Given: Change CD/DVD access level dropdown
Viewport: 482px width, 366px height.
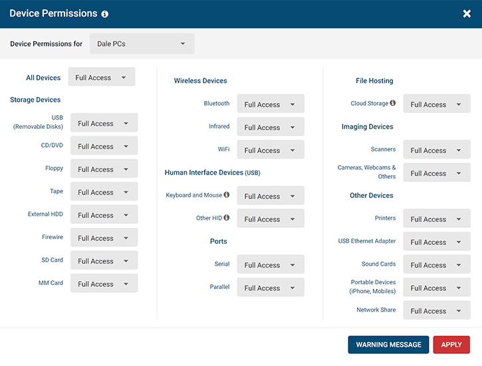Looking at the screenshot, I should coord(104,146).
